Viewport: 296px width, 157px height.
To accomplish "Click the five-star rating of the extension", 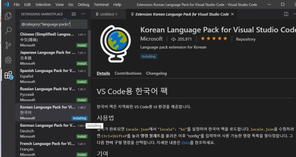I will 214,39.
